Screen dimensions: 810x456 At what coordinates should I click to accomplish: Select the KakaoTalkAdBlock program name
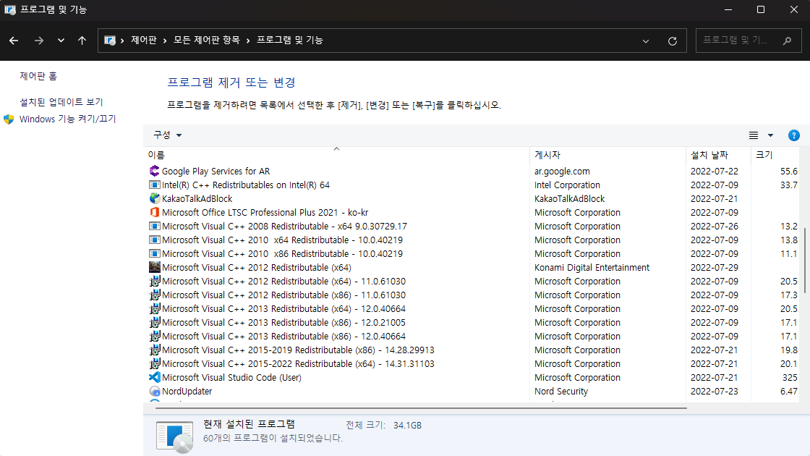tap(197, 198)
